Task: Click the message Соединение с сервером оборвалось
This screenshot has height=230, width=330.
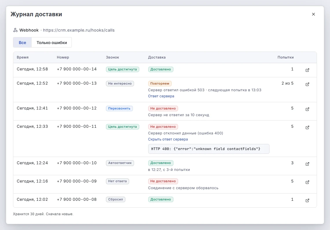Action: (x=183, y=188)
